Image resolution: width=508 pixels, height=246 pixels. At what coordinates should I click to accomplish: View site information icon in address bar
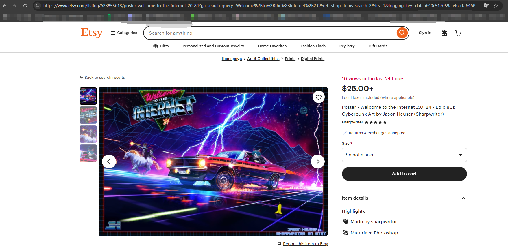tap(38, 6)
